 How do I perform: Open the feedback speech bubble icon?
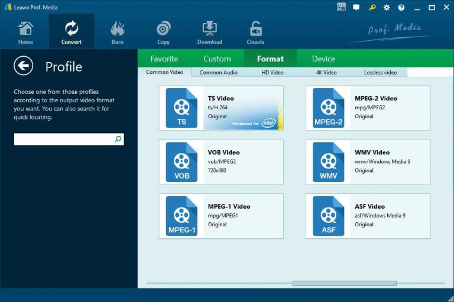(356, 8)
